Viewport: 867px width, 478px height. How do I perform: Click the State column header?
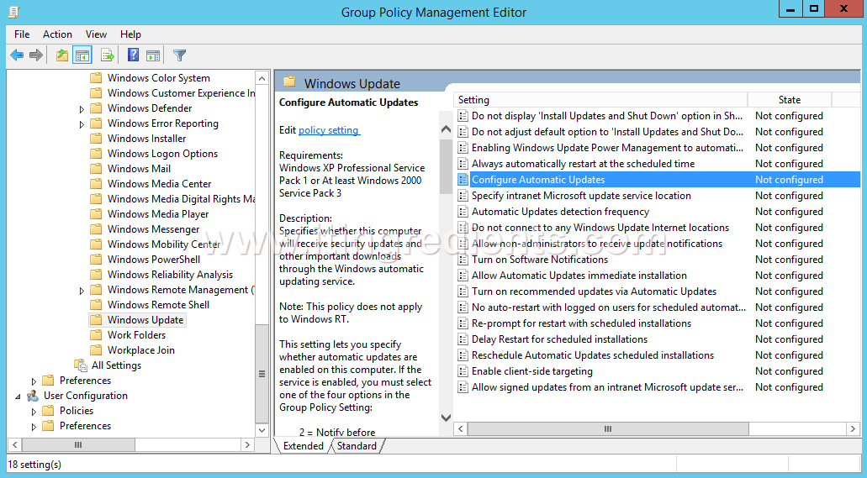pyautogui.click(x=789, y=100)
